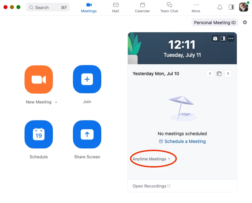This screenshot has width=252, height=203.
Task: Start a New Meeting with the orange camera icon
Action: pos(39,79)
